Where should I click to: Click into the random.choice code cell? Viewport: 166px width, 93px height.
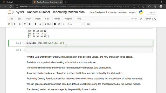89,43
